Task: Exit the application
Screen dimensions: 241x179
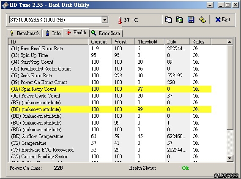Action: click(223, 20)
